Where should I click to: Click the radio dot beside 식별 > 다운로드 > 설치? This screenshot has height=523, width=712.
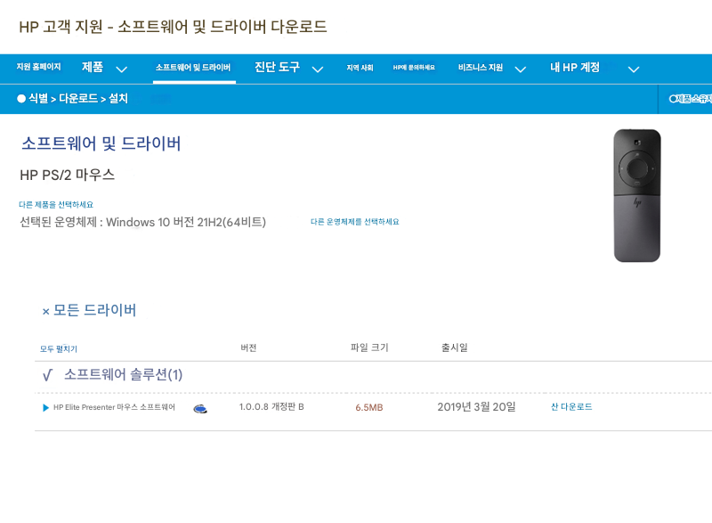tap(21, 99)
